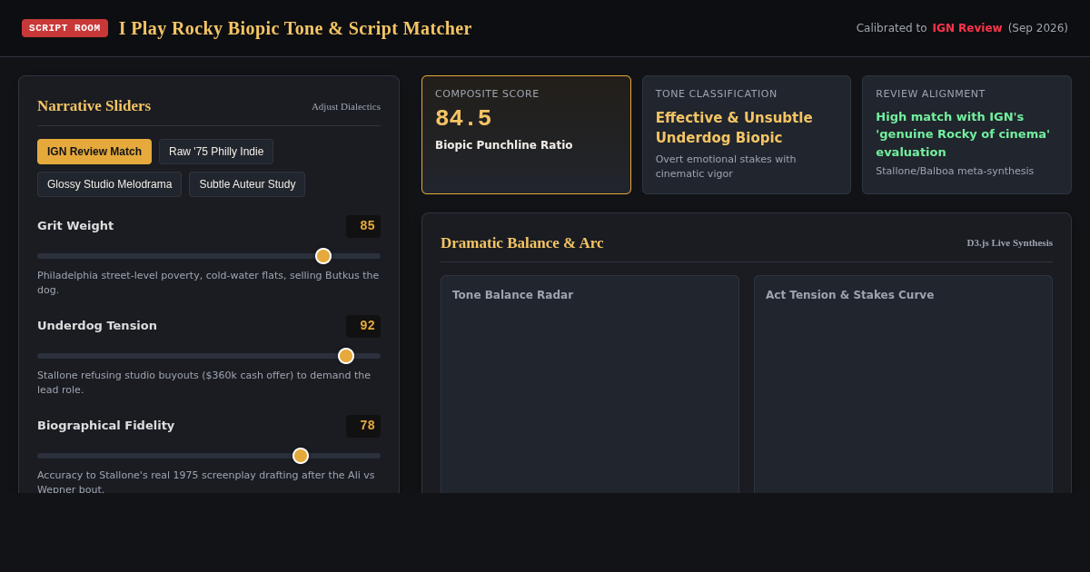Viewport: 1090px width, 572px height.
Task: Click the Stallone/Balboa meta-synthesis caption
Action: [955, 171]
